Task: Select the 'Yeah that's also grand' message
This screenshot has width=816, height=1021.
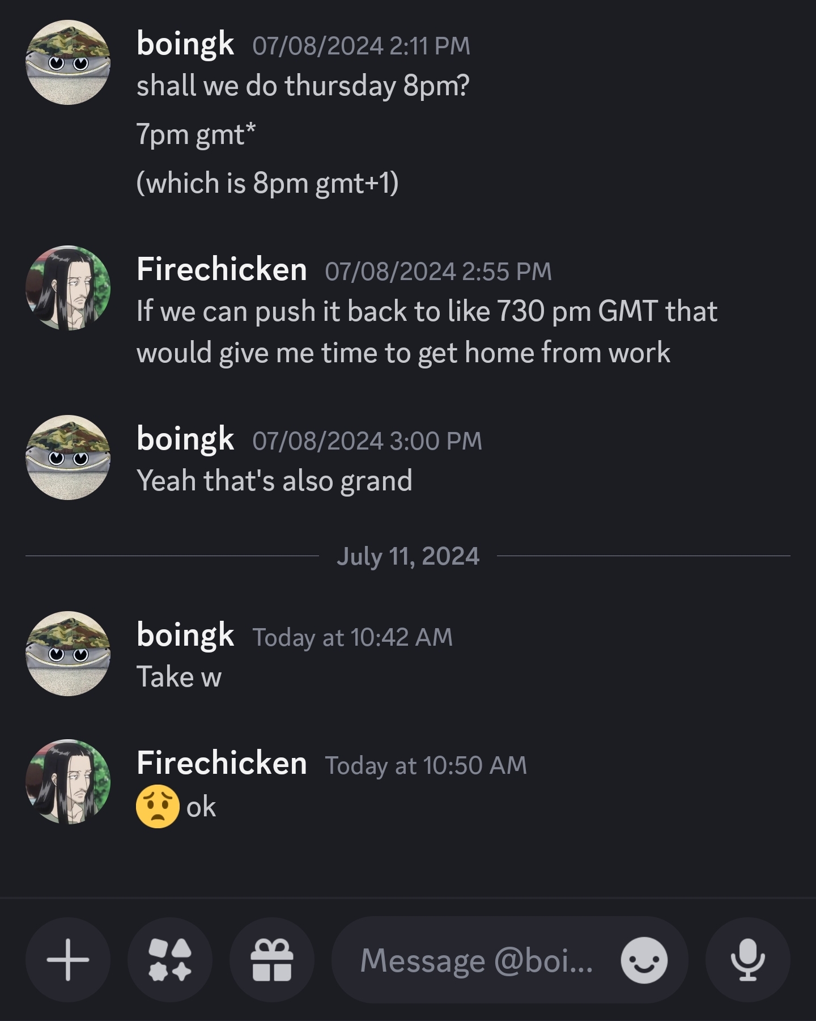Action: tap(274, 481)
